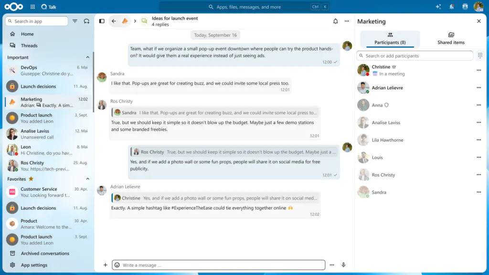Image resolution: width=489 pixels, height=275 pixels.
Task: Open more message options beside input
Action: (332, 265)
